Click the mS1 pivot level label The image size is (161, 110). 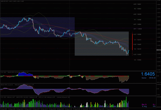(x=137, y=34)
